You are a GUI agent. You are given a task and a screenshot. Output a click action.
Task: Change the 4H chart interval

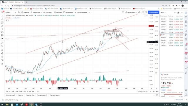16,12
